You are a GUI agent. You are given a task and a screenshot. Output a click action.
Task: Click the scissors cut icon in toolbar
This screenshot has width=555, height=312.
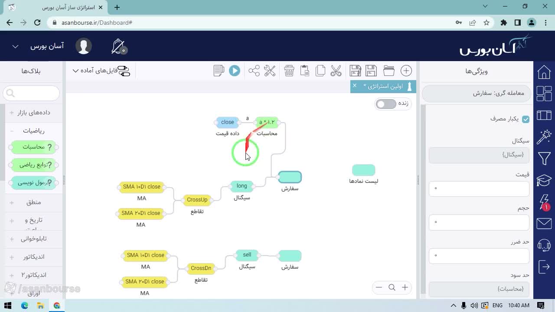pos(336,71)
